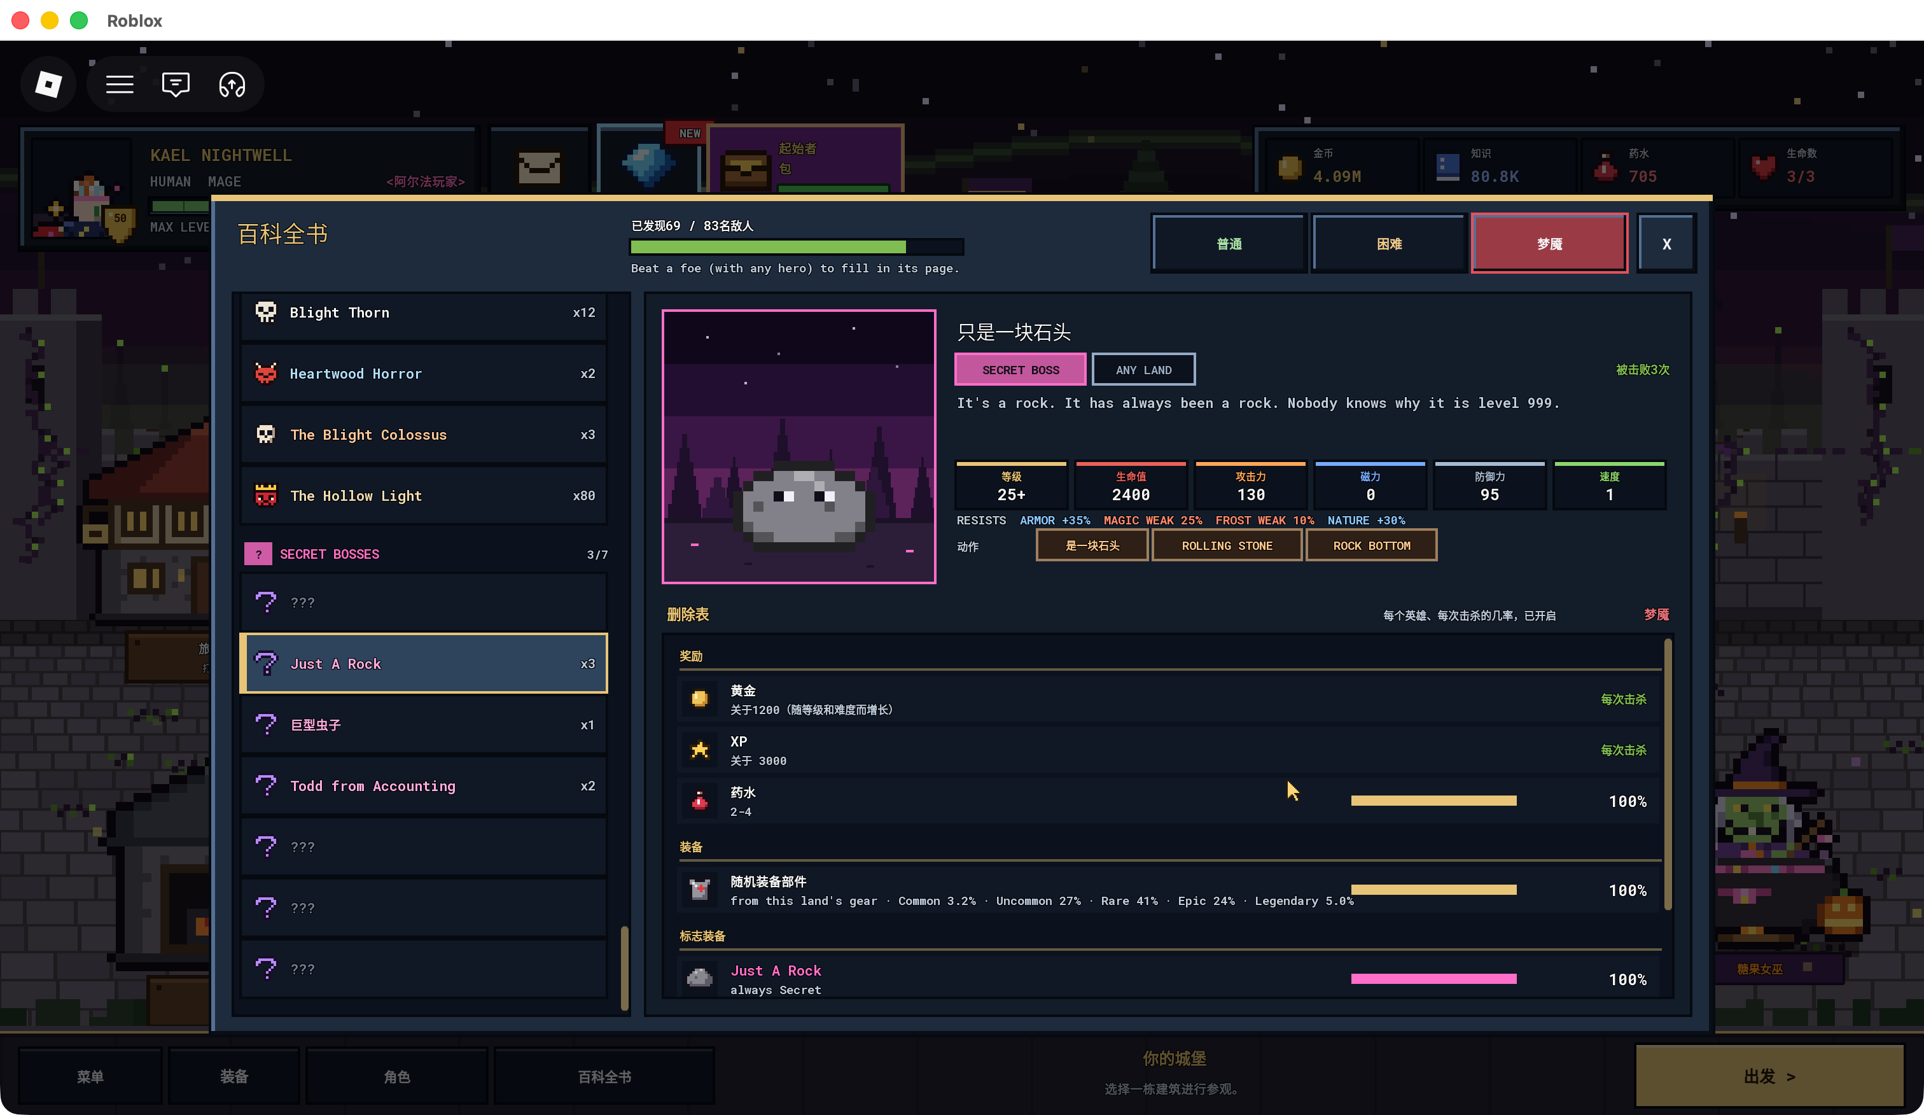The height and width of the screenshot is (1115, 1924).
Task: Click the 是一块石头 move button
Action: click(x=1092, y=545)
